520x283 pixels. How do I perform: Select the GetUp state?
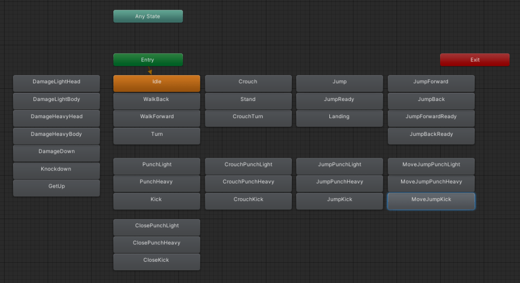click(x=56, y=187)
